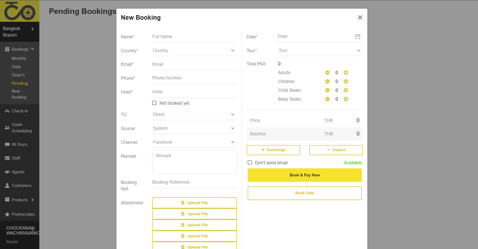Open Check-in from sidebar
This screenshot has height=249, width=478.
(19, 111)
